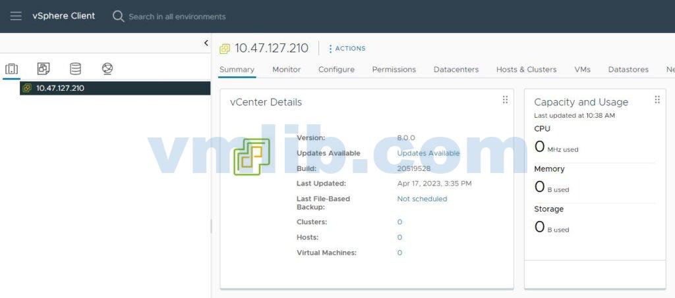Open the Hosts count link 0
This screenshot has width=675, height=298.
pyautogui.click(x=399, y=237)
